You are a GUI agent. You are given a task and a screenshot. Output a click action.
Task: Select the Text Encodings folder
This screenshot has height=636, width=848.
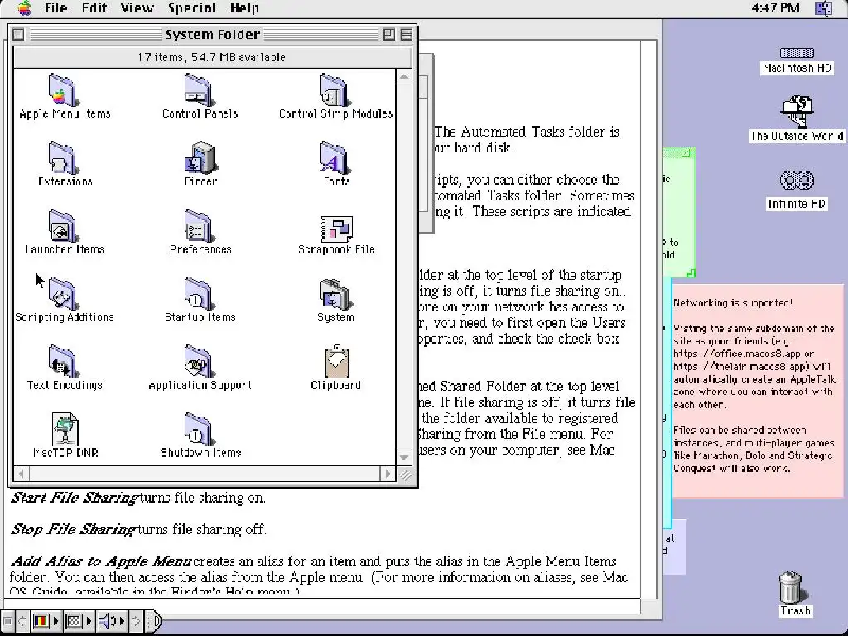point(63,361)
